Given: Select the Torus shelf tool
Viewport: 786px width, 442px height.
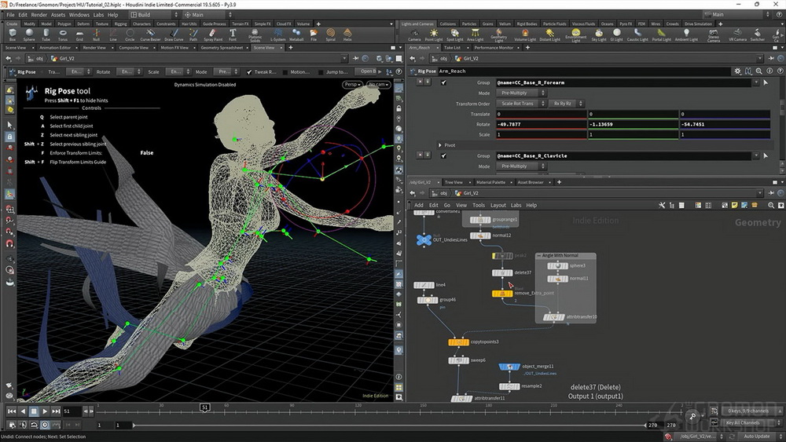Looking at the screenshot, I should [x=63, y=35].
